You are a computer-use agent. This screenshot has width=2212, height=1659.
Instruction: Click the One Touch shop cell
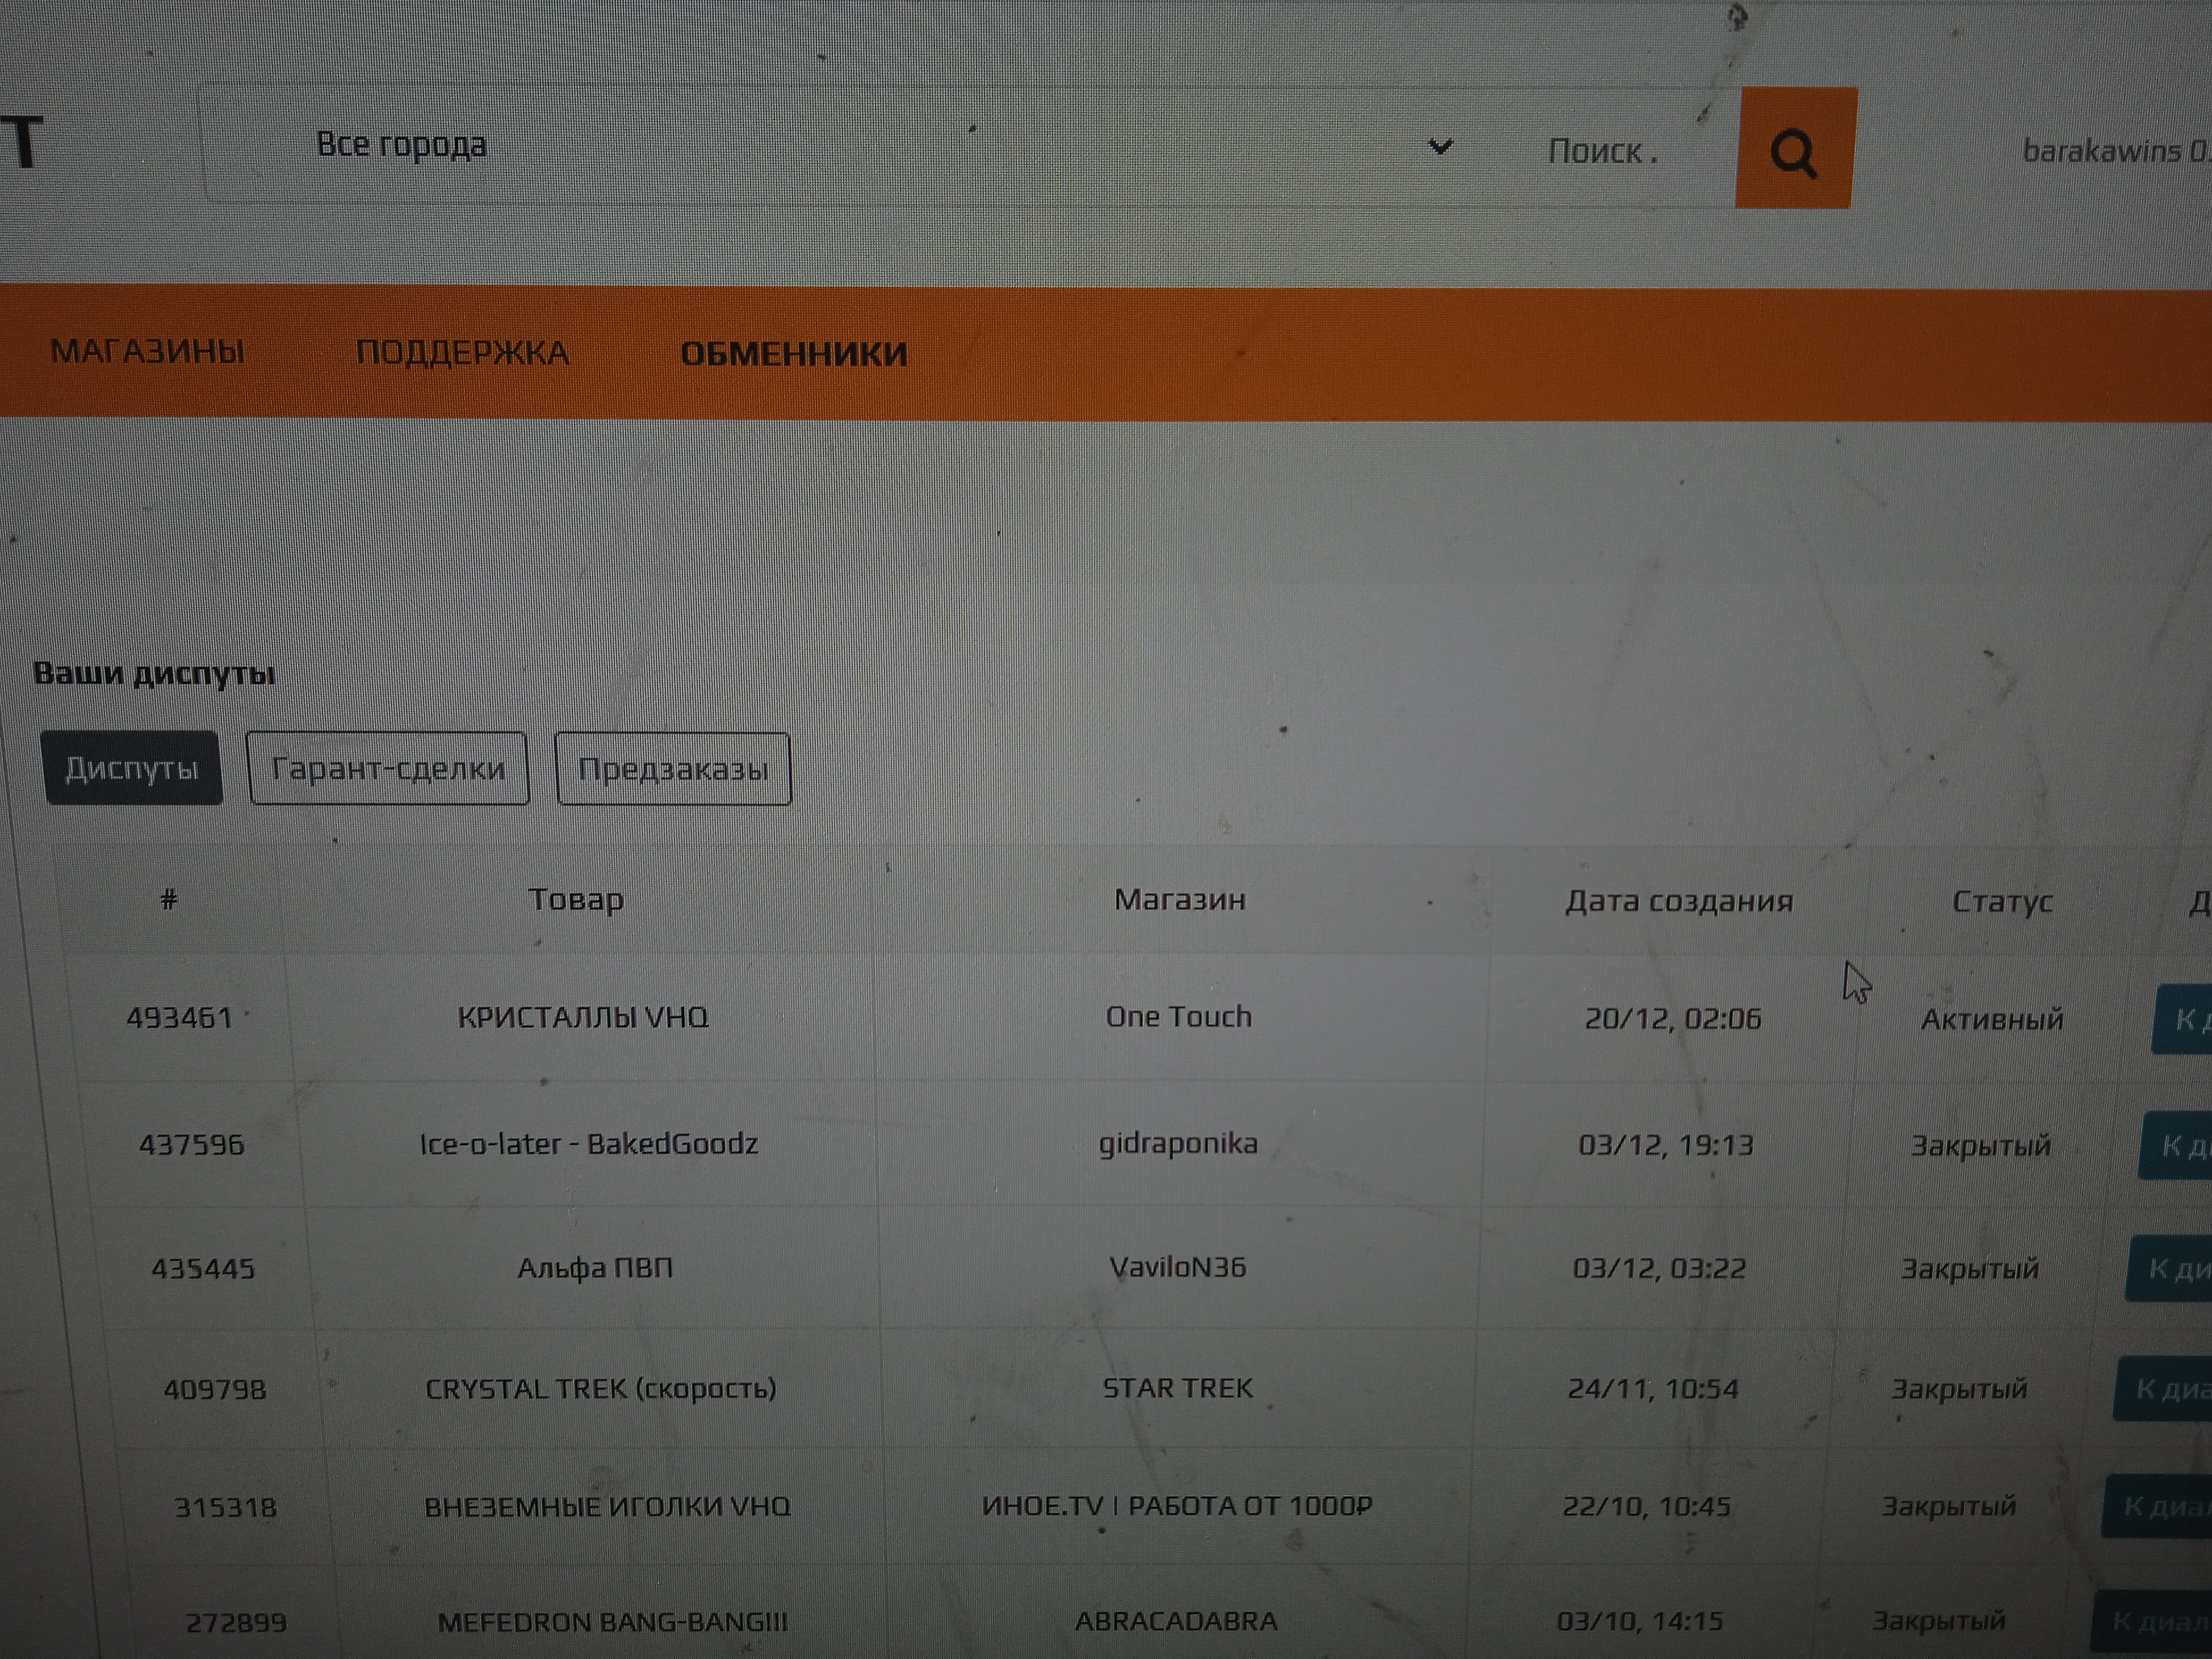coord(1179,1017)
